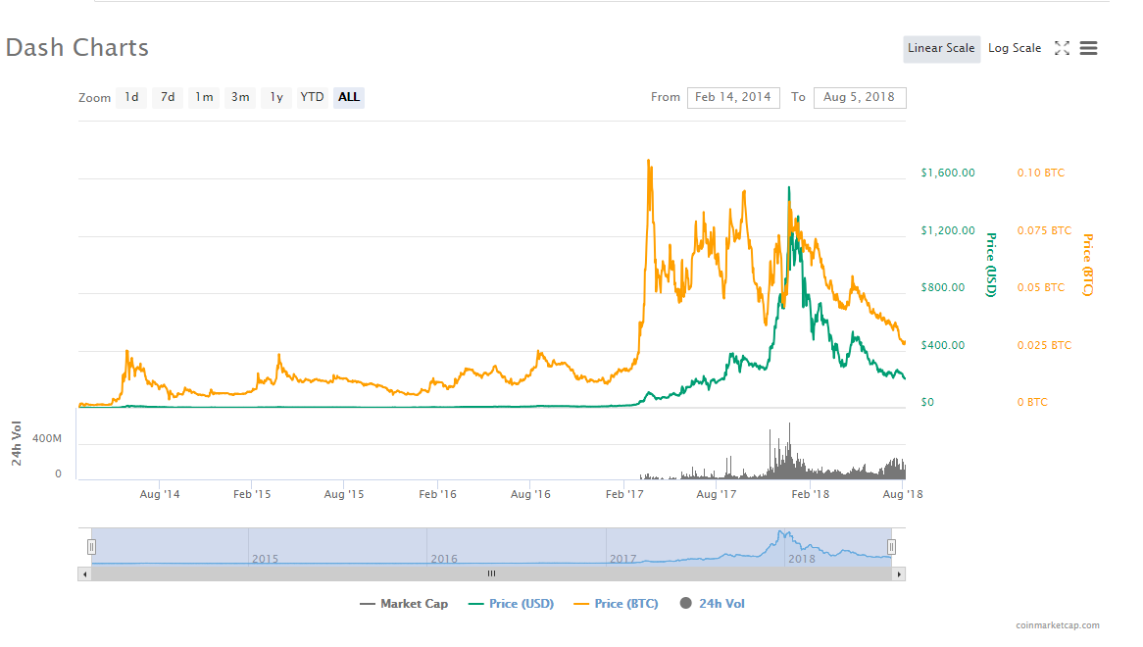The width and height of the screenshot is (1143, 647).
Task: Grab the right navigator range handle
Action: [891, 546]
